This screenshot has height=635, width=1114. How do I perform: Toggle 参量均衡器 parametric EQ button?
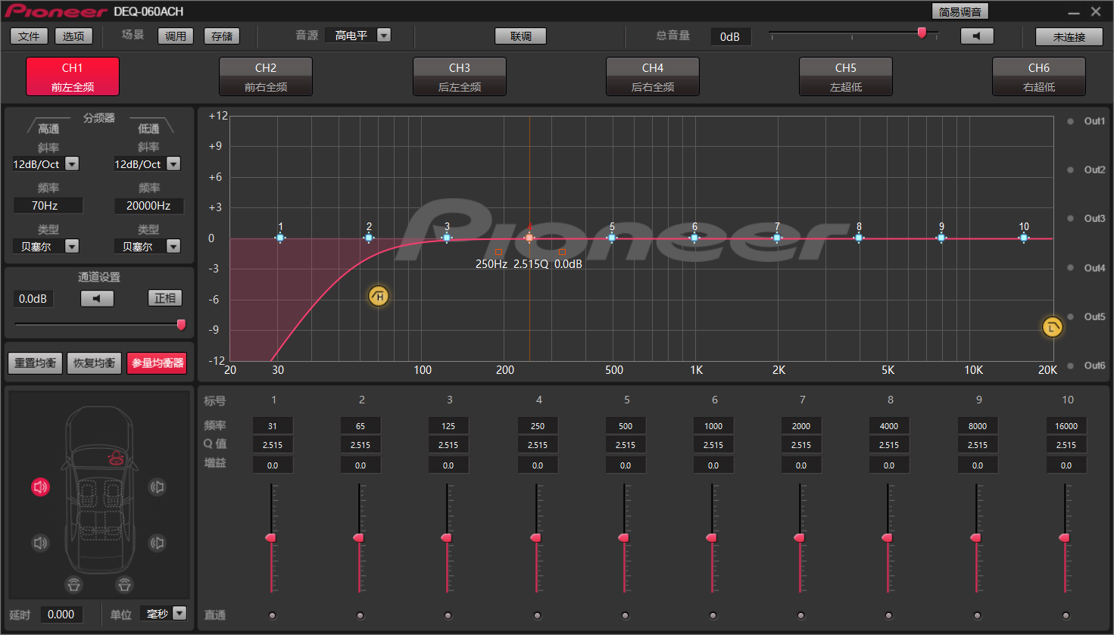157,363
